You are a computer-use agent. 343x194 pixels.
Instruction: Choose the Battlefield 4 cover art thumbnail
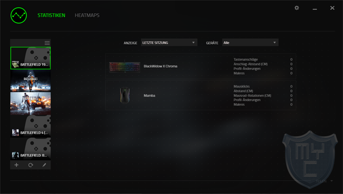point(30,103)
